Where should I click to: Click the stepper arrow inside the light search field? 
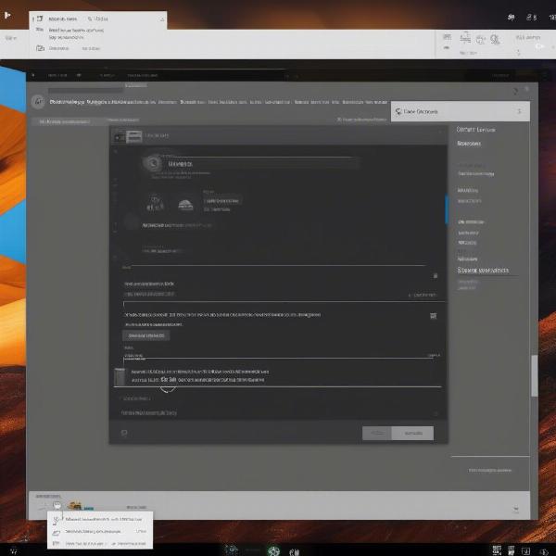point(519,111)
